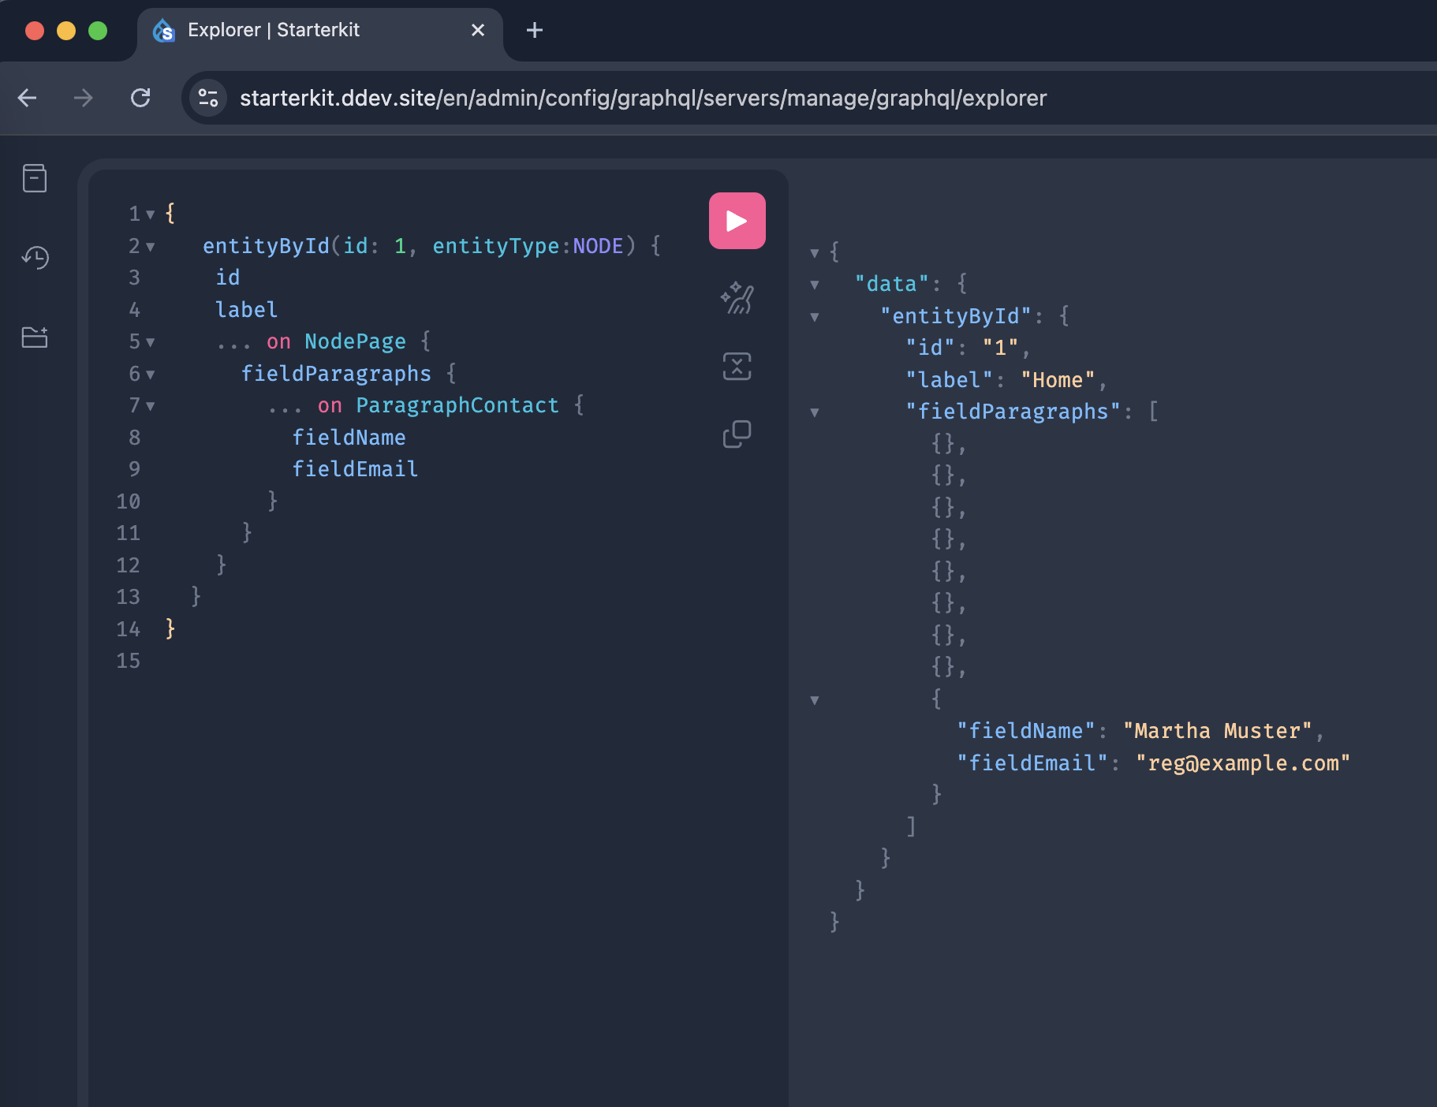Click the address bar URL
This screenshot has width=1437, height=1107.
[643, 98]
